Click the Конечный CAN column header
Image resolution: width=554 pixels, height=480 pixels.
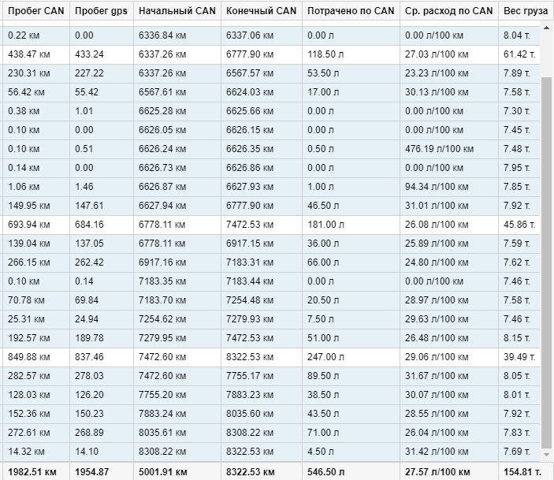(x=261, y=11)
